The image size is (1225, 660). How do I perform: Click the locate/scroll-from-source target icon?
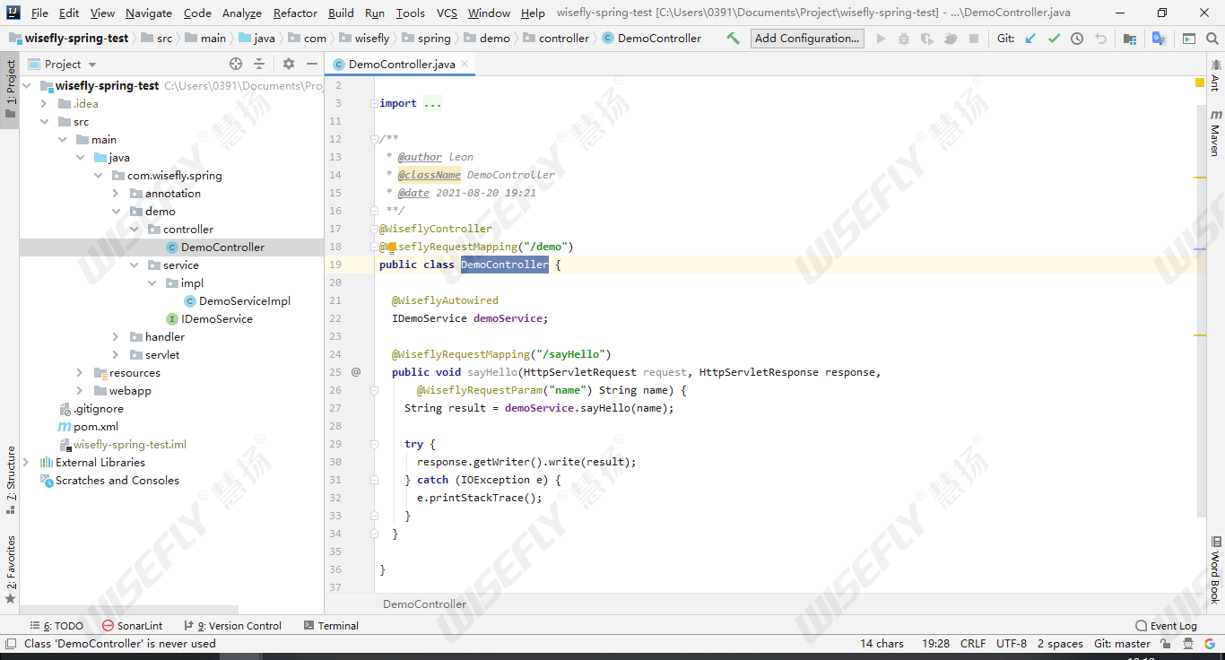tap(236, 64)
